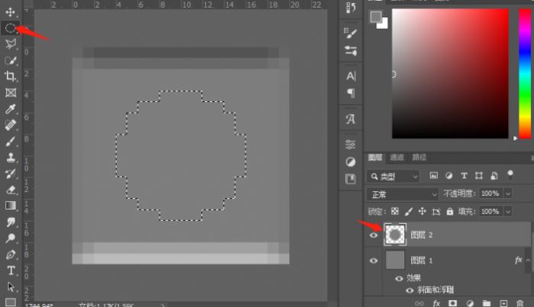Filter layers by adjustment layer type
The height and width of the screenshot is (307, 534).
[x=449, y=175]
